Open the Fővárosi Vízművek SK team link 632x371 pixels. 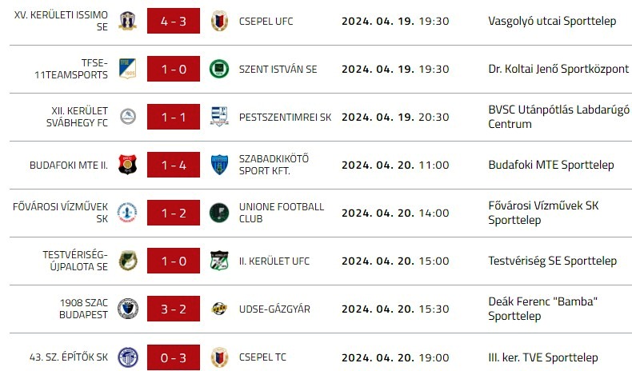[x=61, y=213]
